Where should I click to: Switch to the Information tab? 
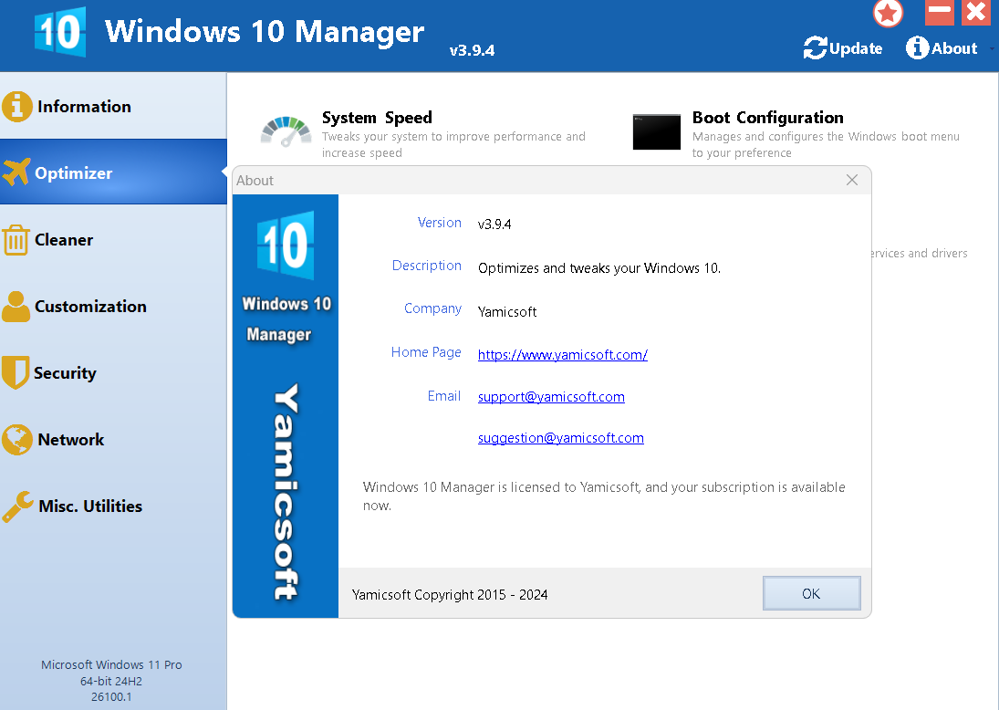(113, 106)
